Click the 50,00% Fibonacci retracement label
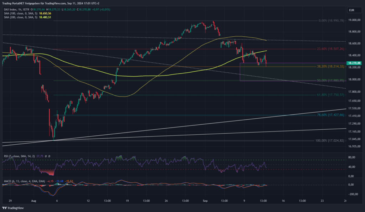The height and width of the screenshot is (212, 365). tap(330, 80)
